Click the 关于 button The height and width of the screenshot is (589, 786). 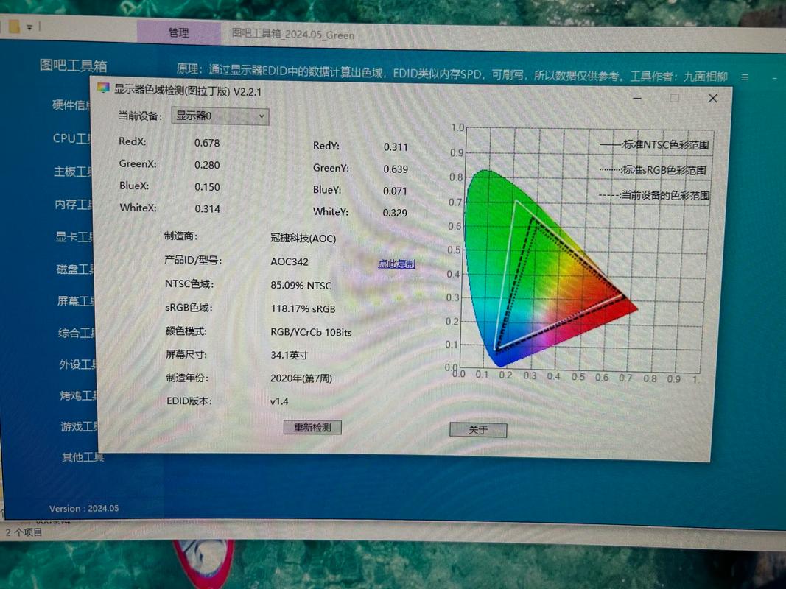tap(477, 430)
